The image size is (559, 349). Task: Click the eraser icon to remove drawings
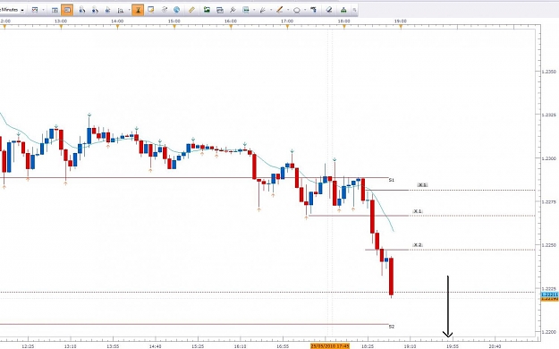329,10
